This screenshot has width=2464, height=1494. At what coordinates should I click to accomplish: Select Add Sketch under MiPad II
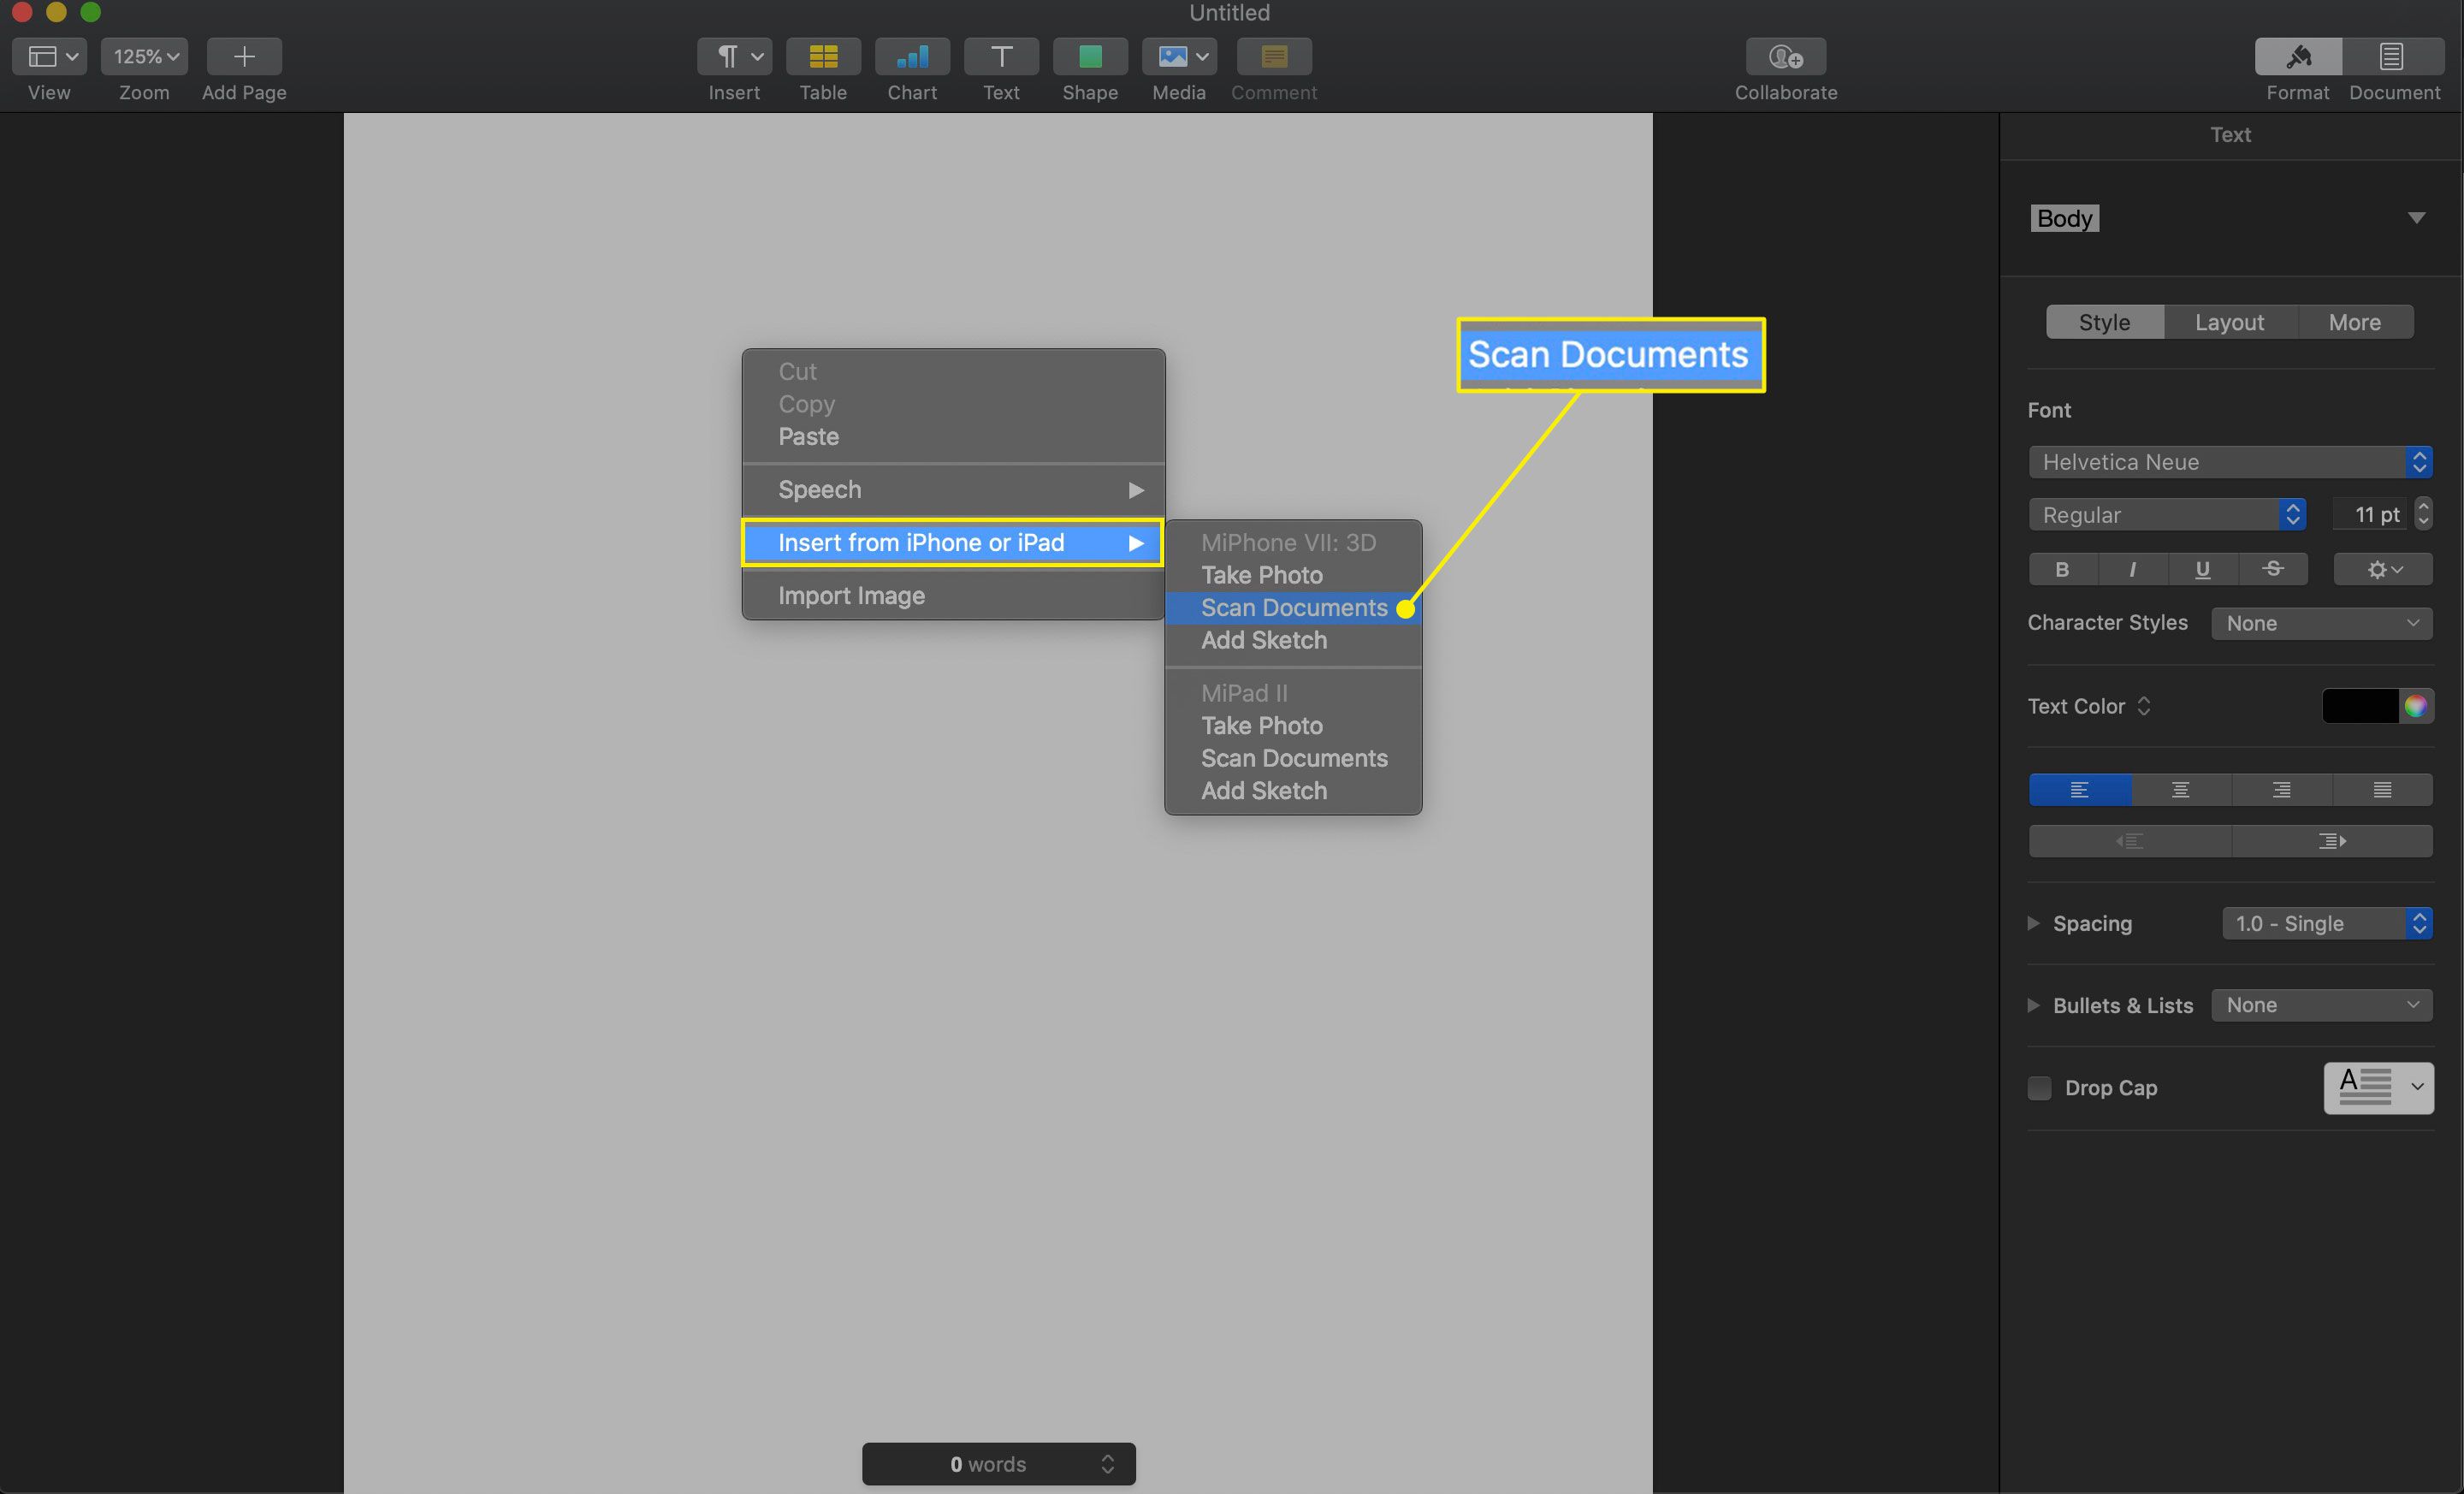click(x=1293, y=790)
